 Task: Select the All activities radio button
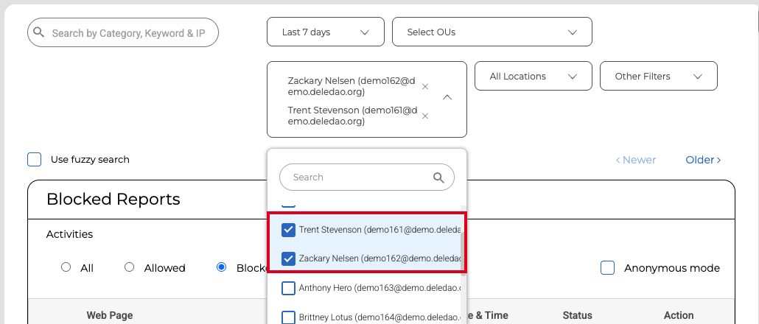[x=66, y=267]
